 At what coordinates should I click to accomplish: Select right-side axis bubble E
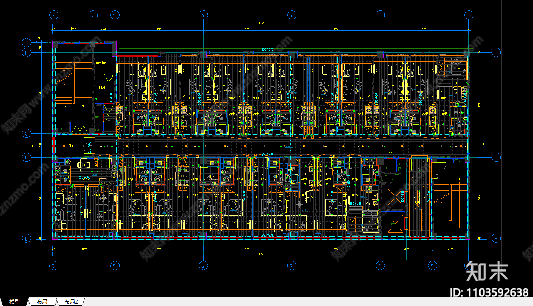(x=496, y=239)
